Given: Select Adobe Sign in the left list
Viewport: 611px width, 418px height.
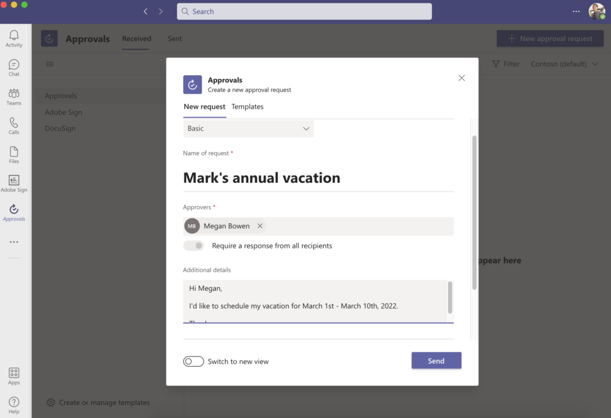Looking at the screenshot, I should [x=63, y=112].
